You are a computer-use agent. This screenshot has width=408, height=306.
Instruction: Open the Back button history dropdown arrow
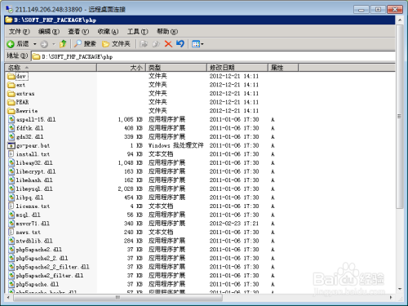35,44
